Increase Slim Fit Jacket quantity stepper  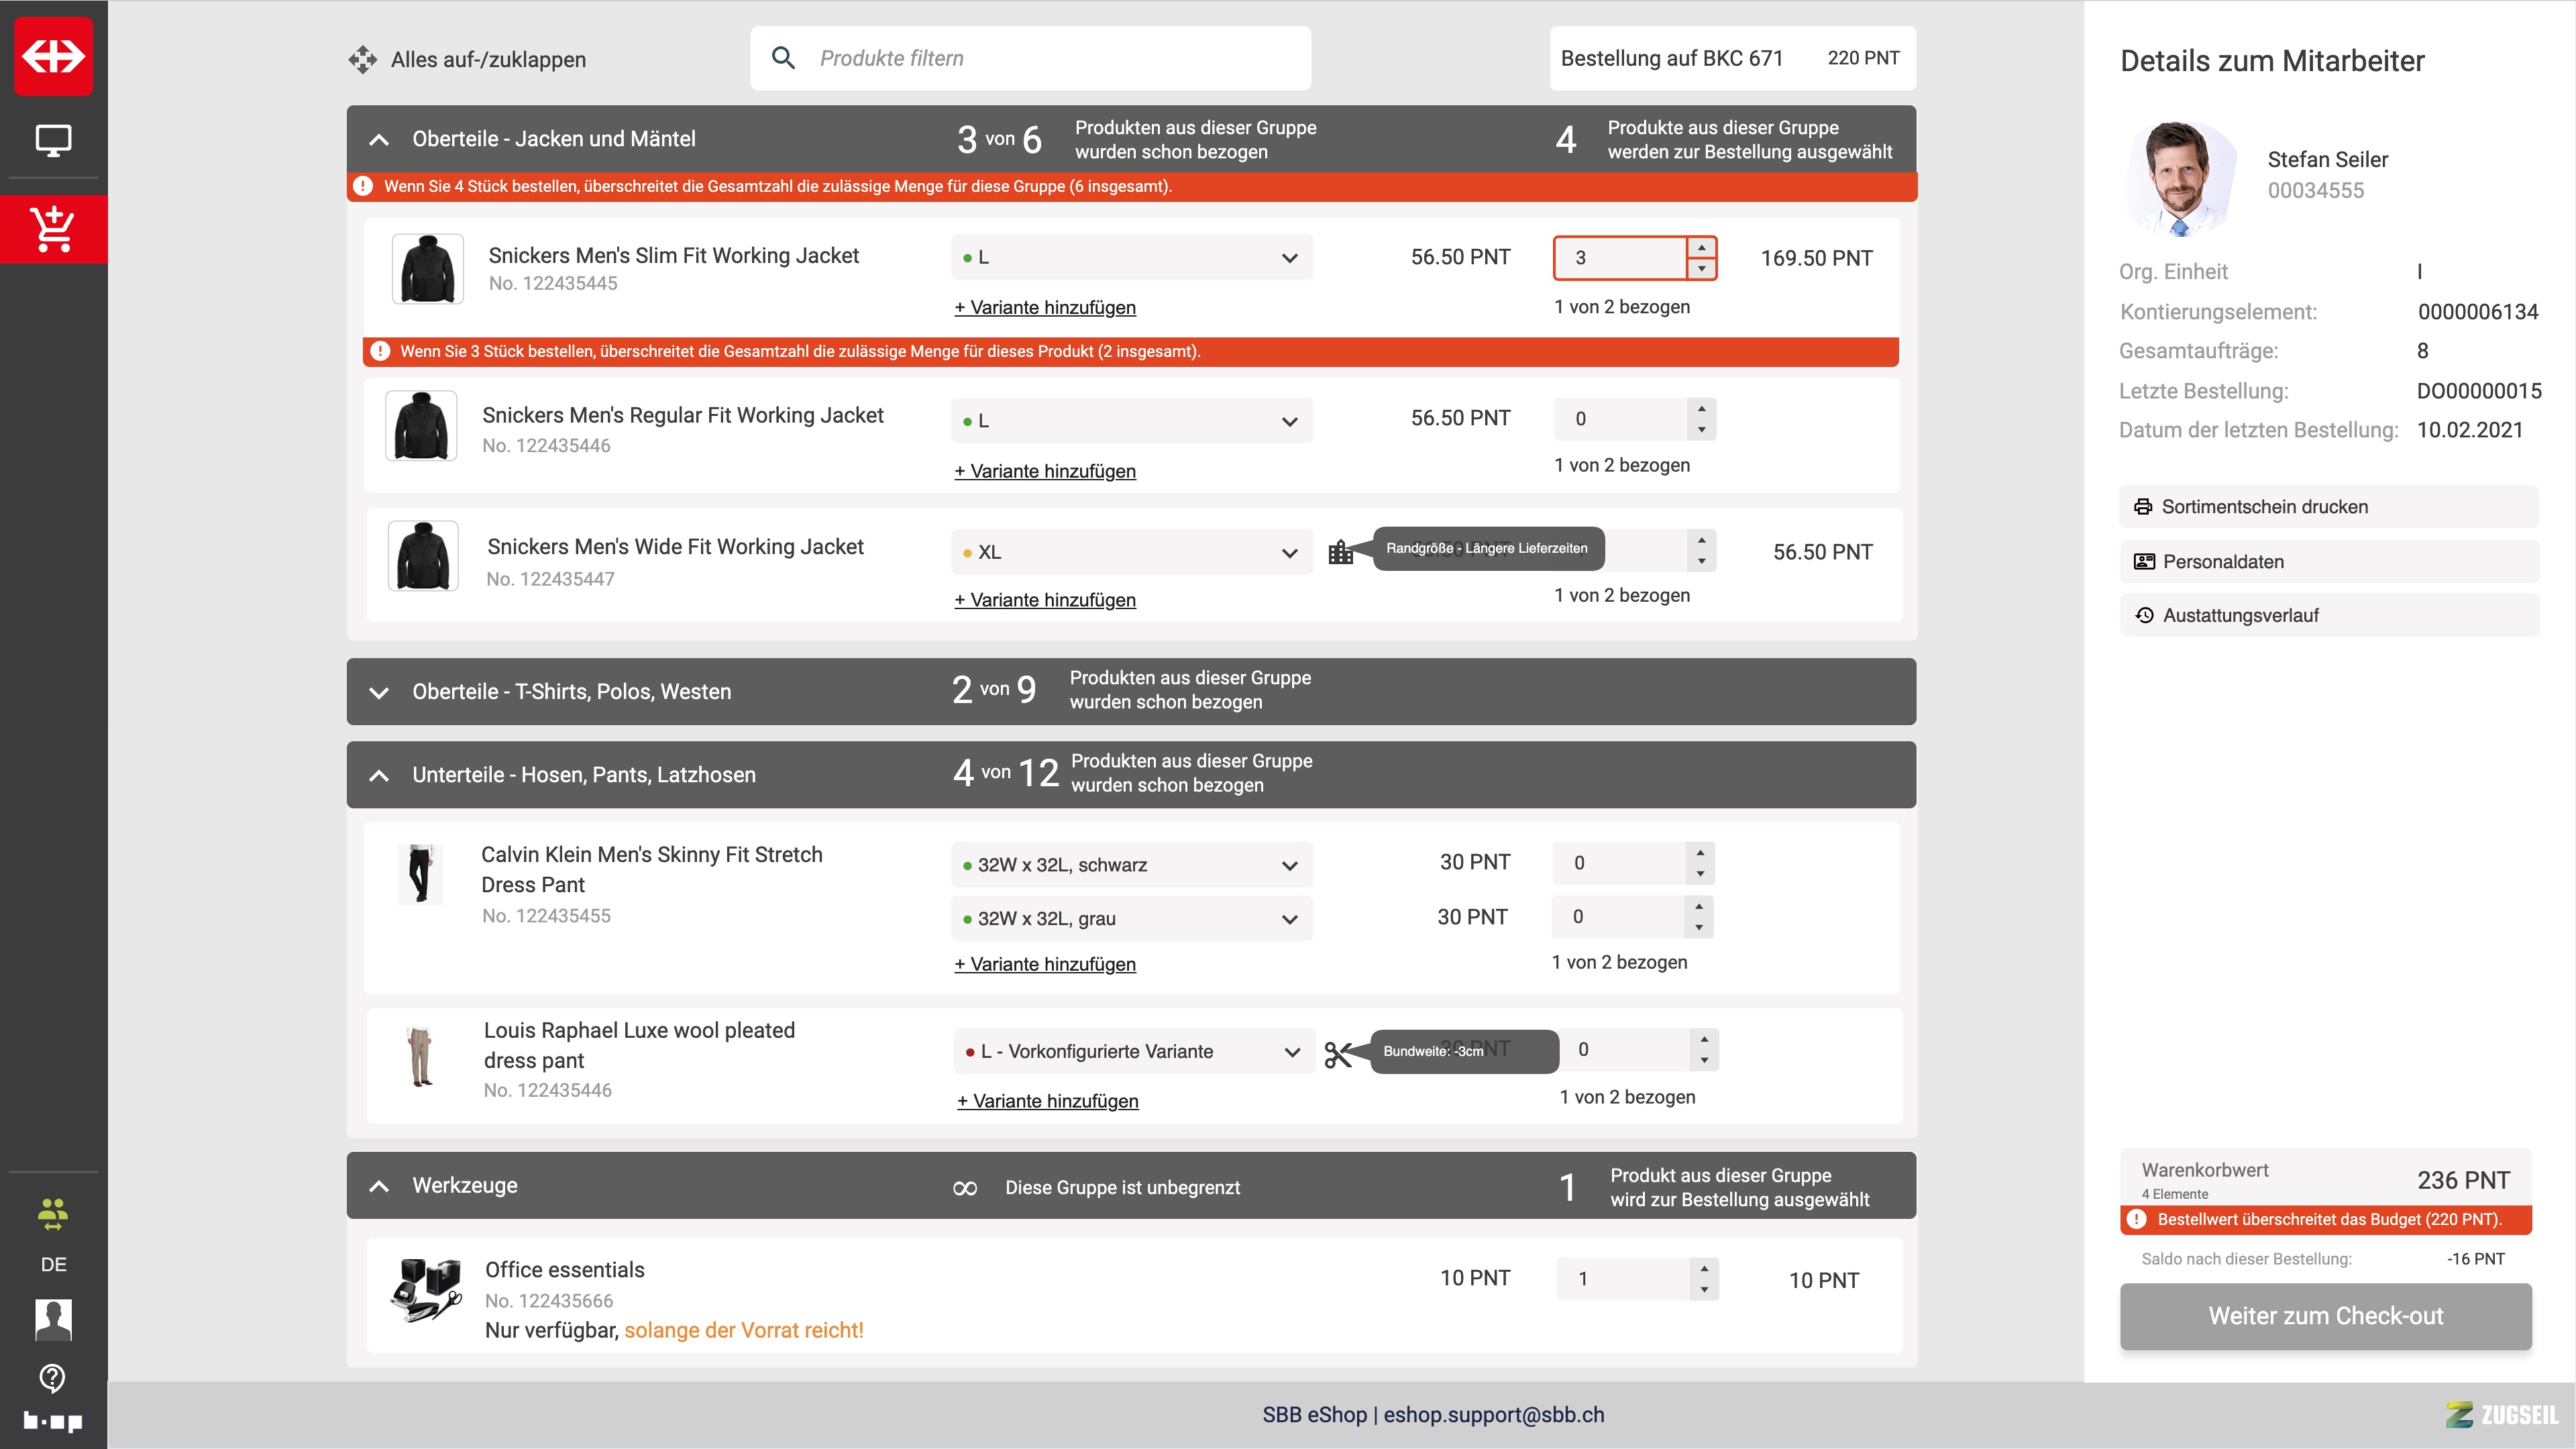click(x=1701, y=247)
